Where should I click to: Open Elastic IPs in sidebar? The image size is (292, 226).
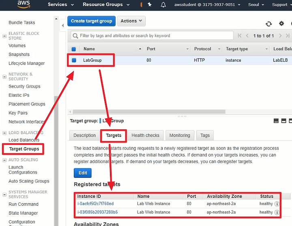click(x=19, y=95)
